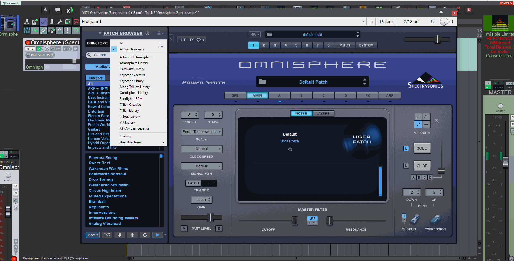Image resolution: width=514 pixels, height=261 pixels.
Task: Click the treble clef toolbar icon
Action: (x=45, y=10)
